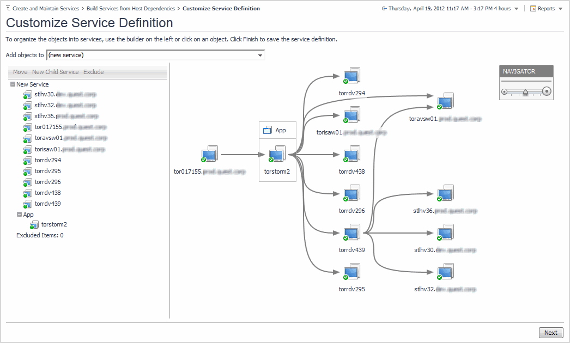570x343 pixels.
Task: Click the Reports icon in top bar
Action: tap(533, 8)
